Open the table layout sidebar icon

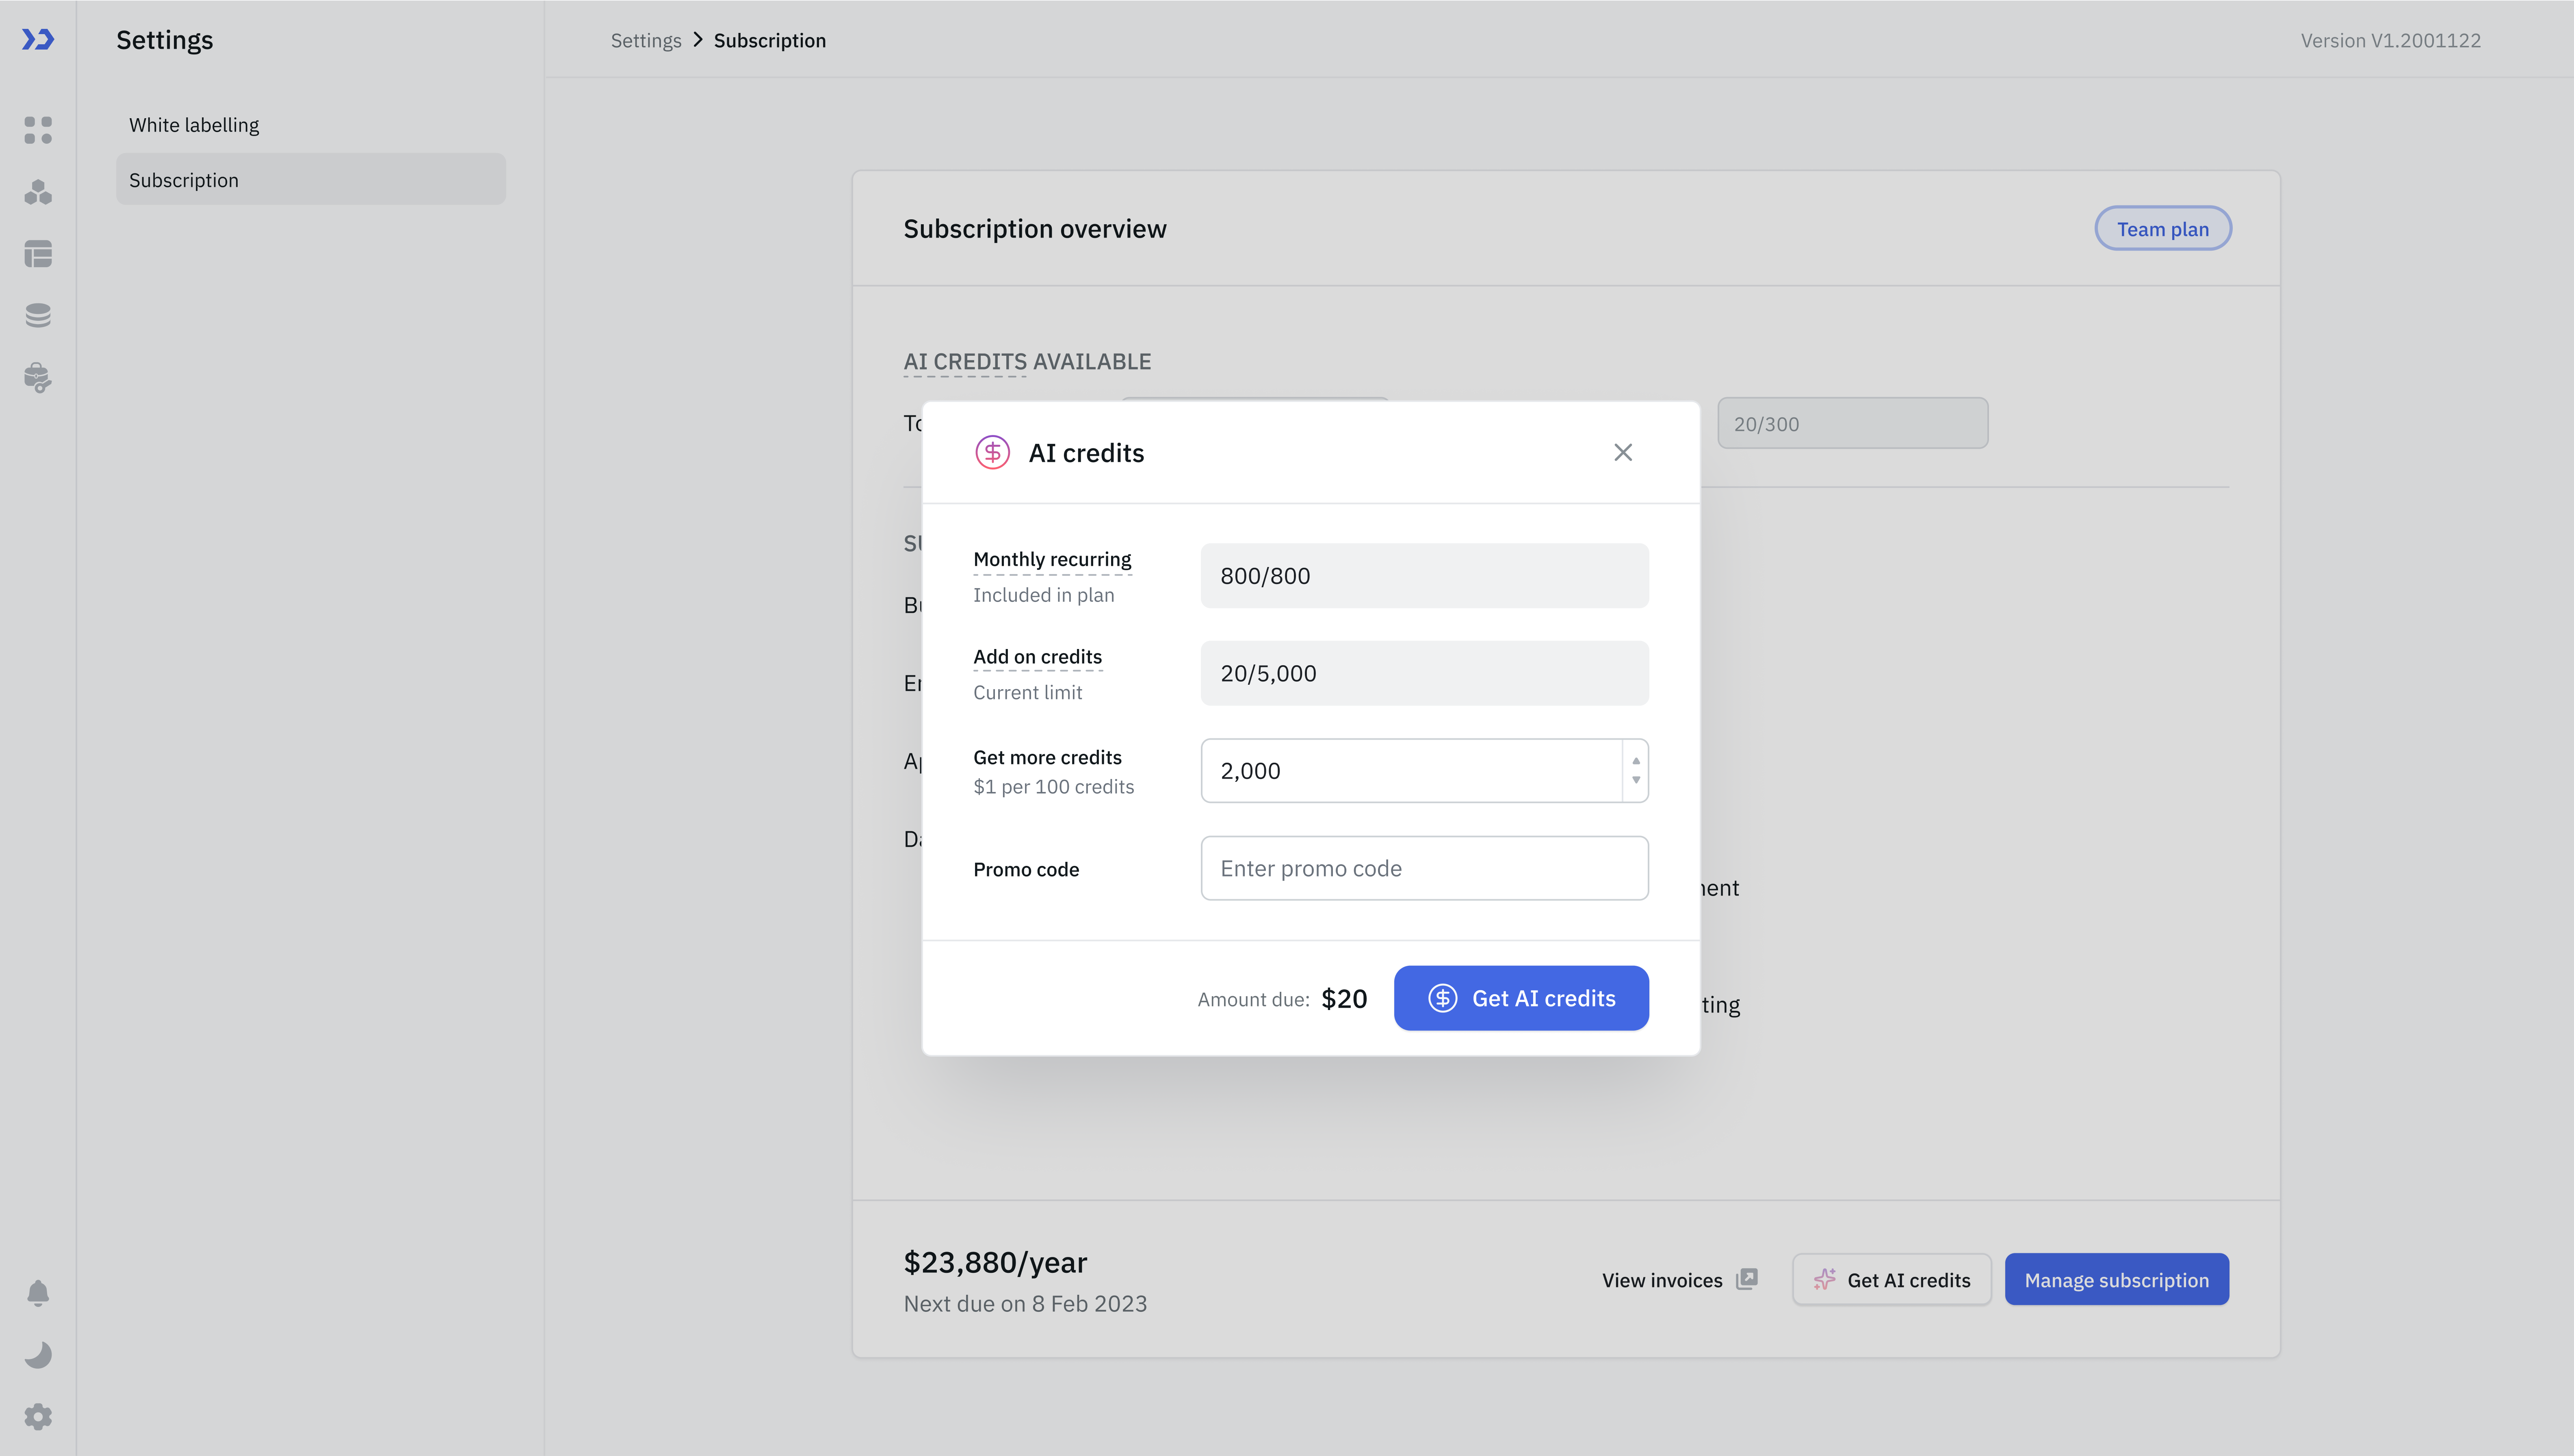pos(38,254)
